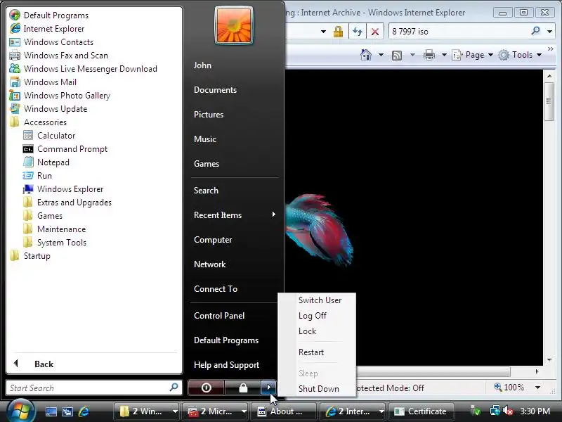The height and width of the screenshot is (422, 562).
Task: Open Command Prompt
Action: pos(65,149)
